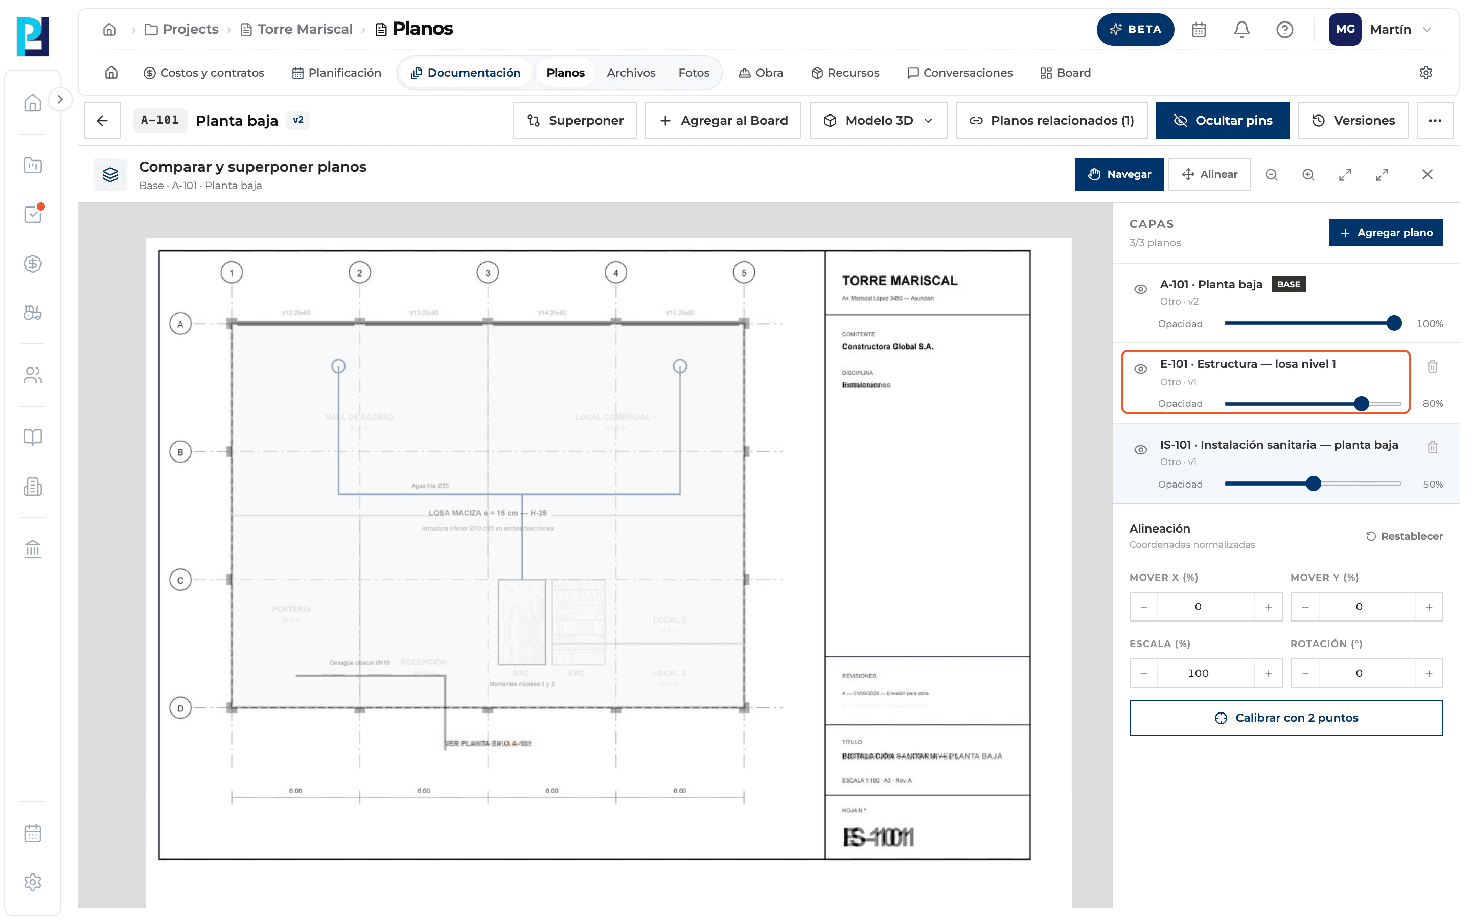This screenshot has height=920, width=1472.
Task: Zoom out of the plan viewer
Action: point(1271,175)
